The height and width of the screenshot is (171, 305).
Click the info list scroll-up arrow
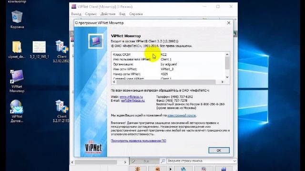pos(227,55)
